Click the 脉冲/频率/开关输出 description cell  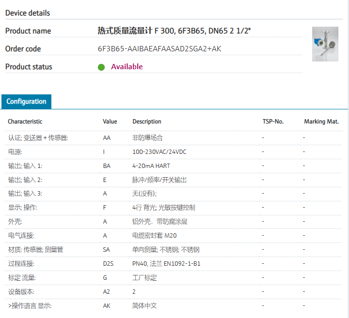point(159,180)
